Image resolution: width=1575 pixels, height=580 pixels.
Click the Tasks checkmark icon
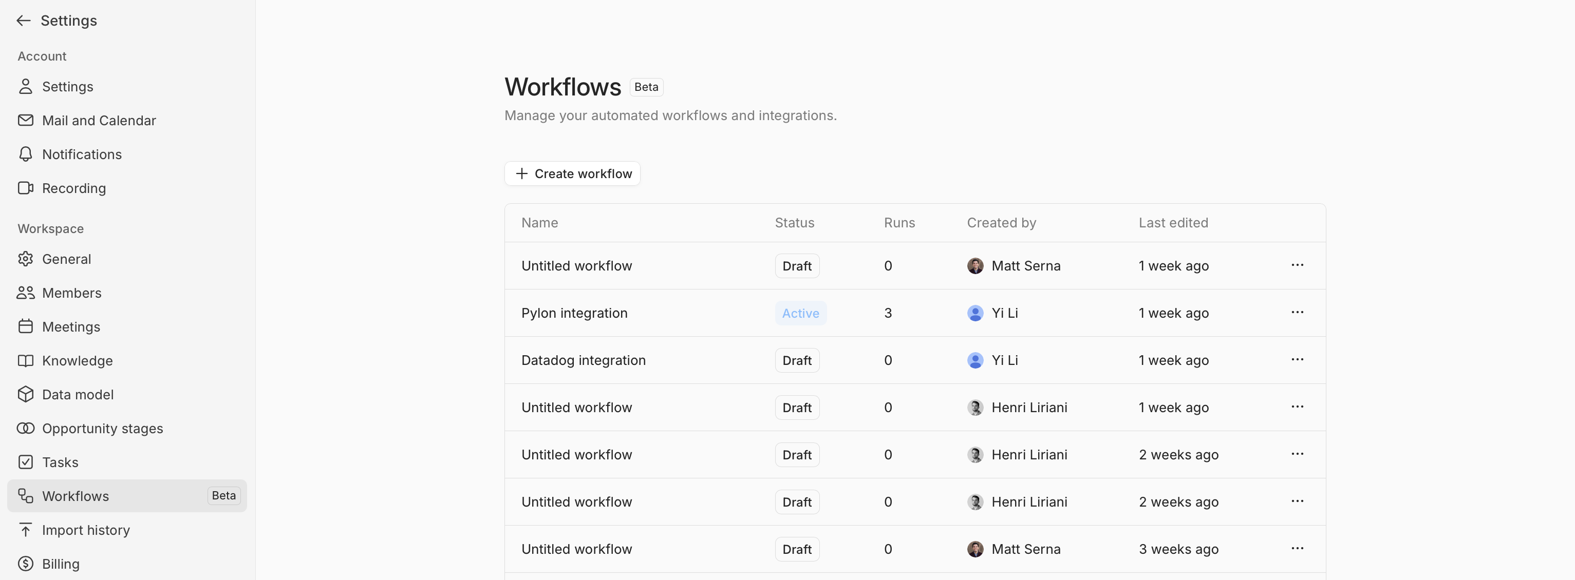click(x=25, y=462)
